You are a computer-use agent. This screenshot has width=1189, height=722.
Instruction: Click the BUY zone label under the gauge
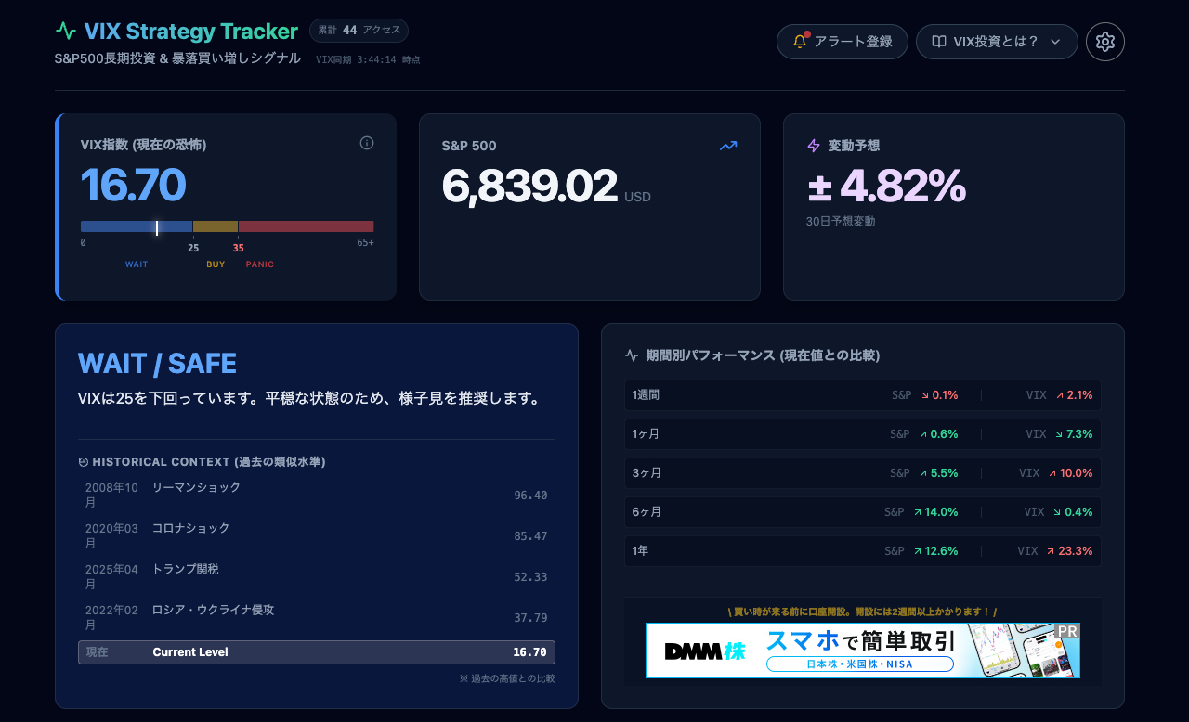coord(216,264)
